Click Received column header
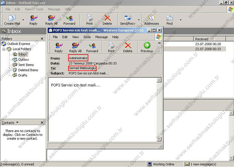 click(x=210, y=39)
